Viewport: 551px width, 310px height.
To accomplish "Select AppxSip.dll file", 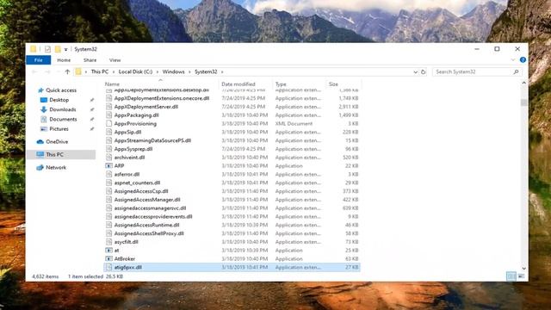I will click(x=127, y=132).
